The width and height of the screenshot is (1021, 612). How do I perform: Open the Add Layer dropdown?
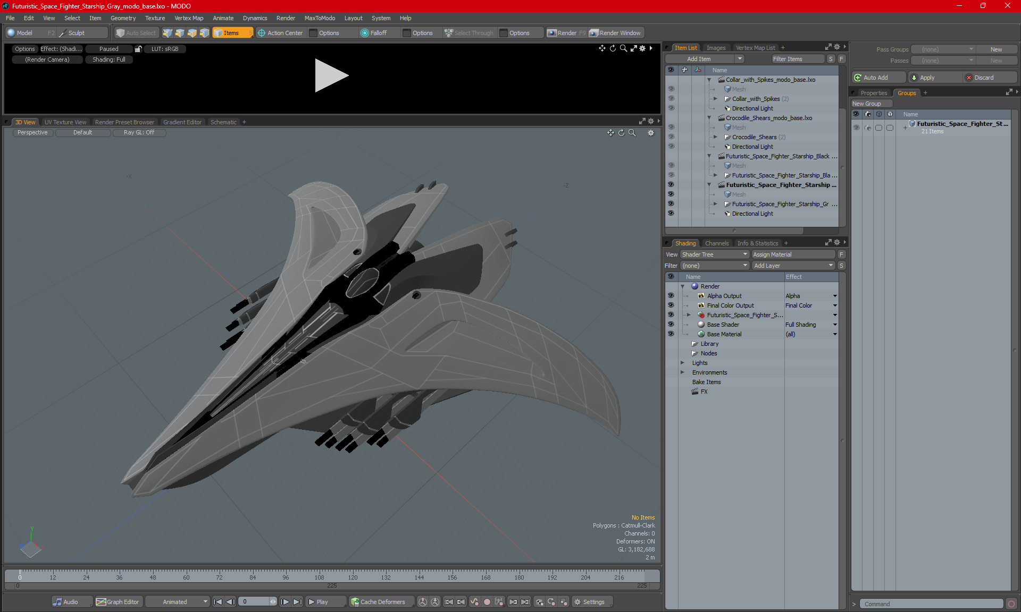point(793,266)
